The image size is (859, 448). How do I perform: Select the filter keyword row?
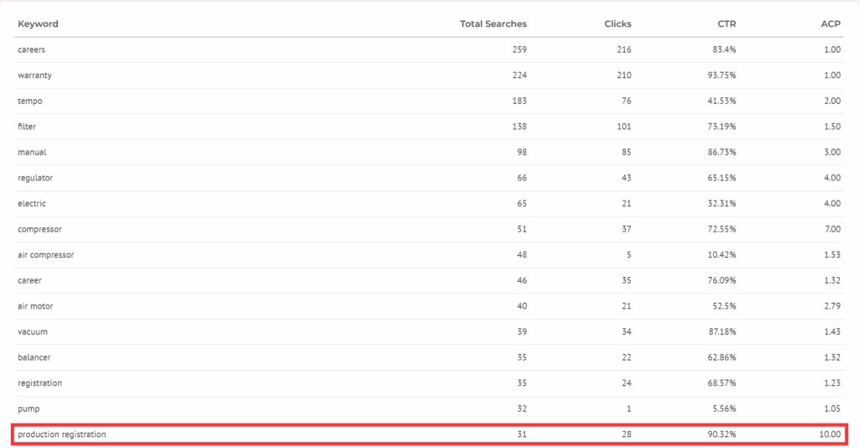(27, 127)
